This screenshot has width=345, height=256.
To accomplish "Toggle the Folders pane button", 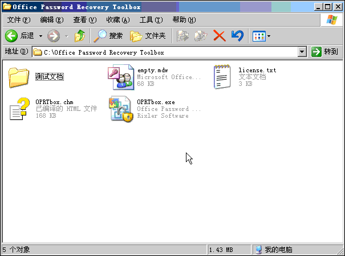I will coord(148,36).
